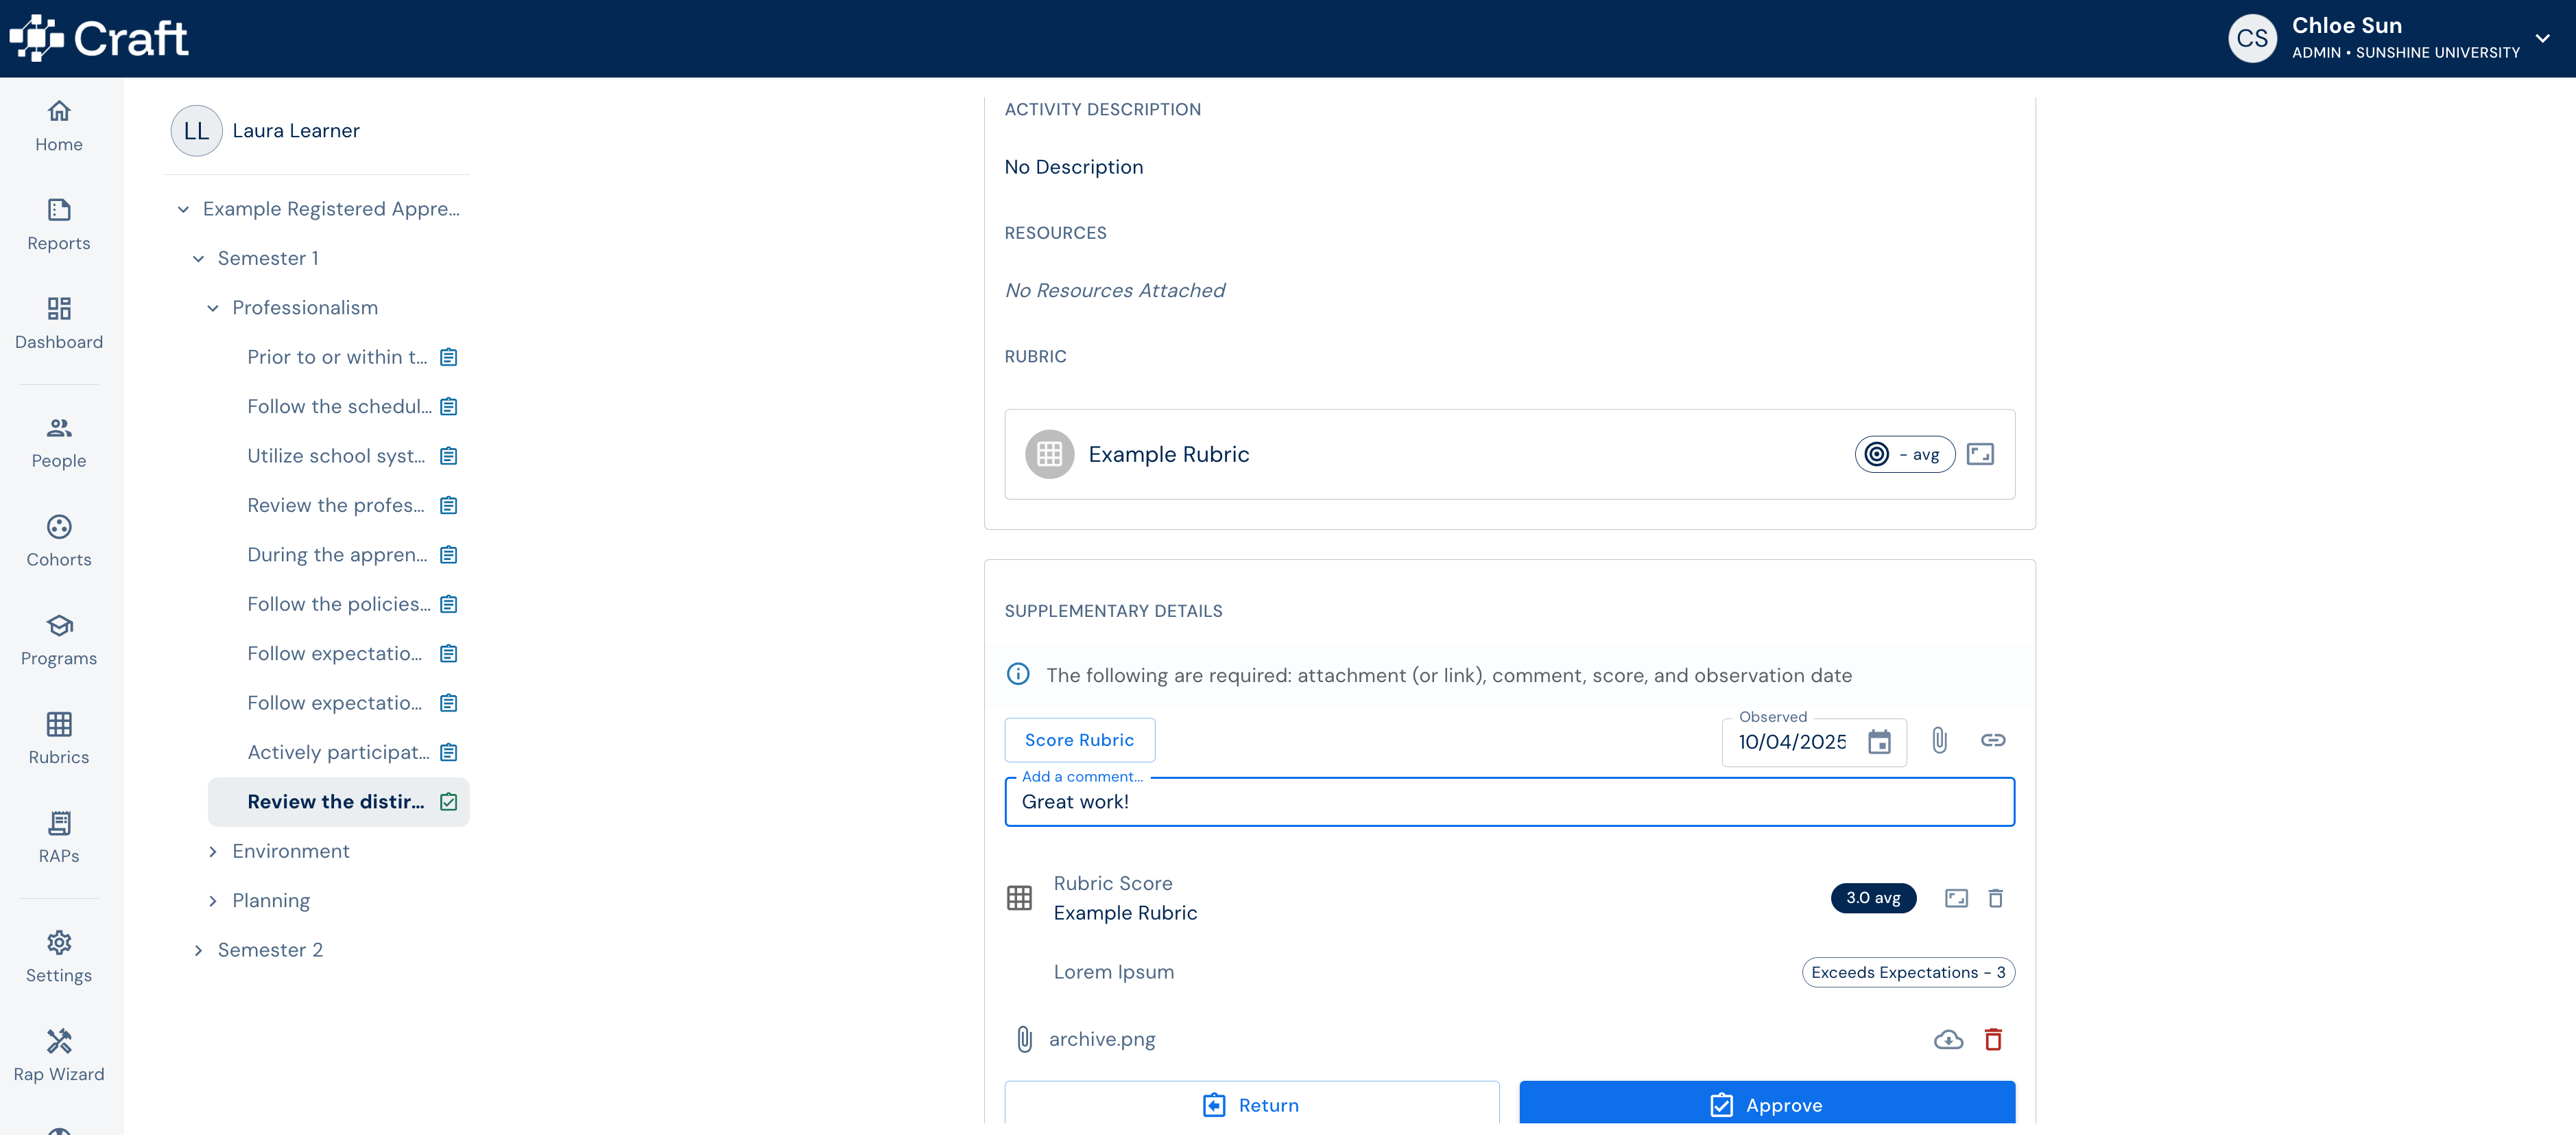
Task: Delete the archive.png attachment
Action: [1993, 1040]
